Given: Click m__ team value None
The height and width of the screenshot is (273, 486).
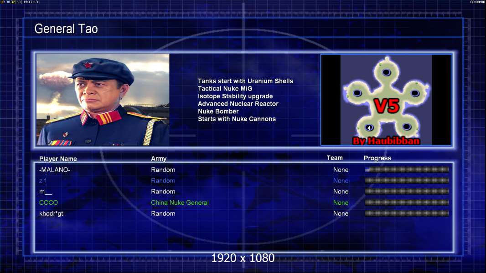Looking at the screenshot, I should (341, 192).
